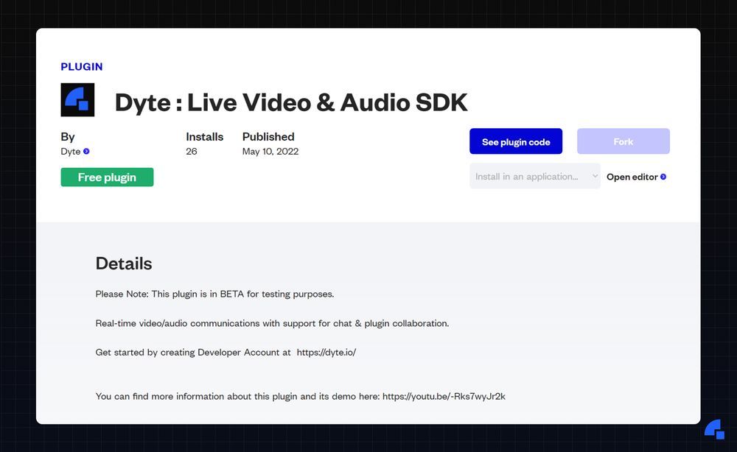The image size is (737, 452).
Task: Click the published date May 10, 2022
Action: (x=270, y=151)
